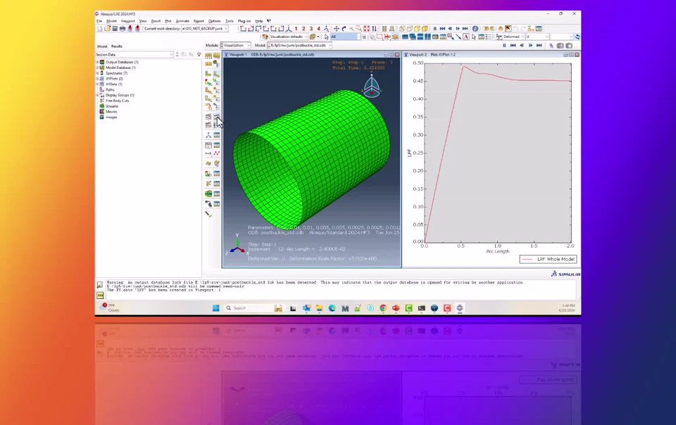676x425 pixels.
Task: Jump to last frame in lower playback bar
Action: (539, 45)
